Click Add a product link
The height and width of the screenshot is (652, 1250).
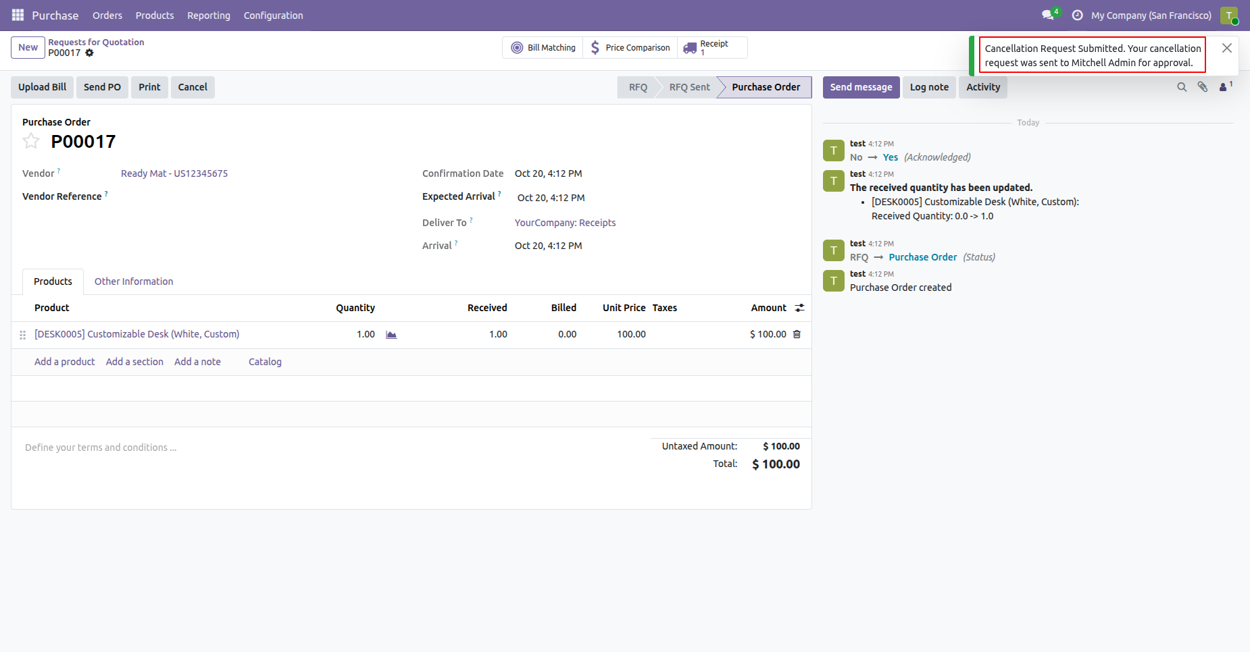[x=65, y=362]
